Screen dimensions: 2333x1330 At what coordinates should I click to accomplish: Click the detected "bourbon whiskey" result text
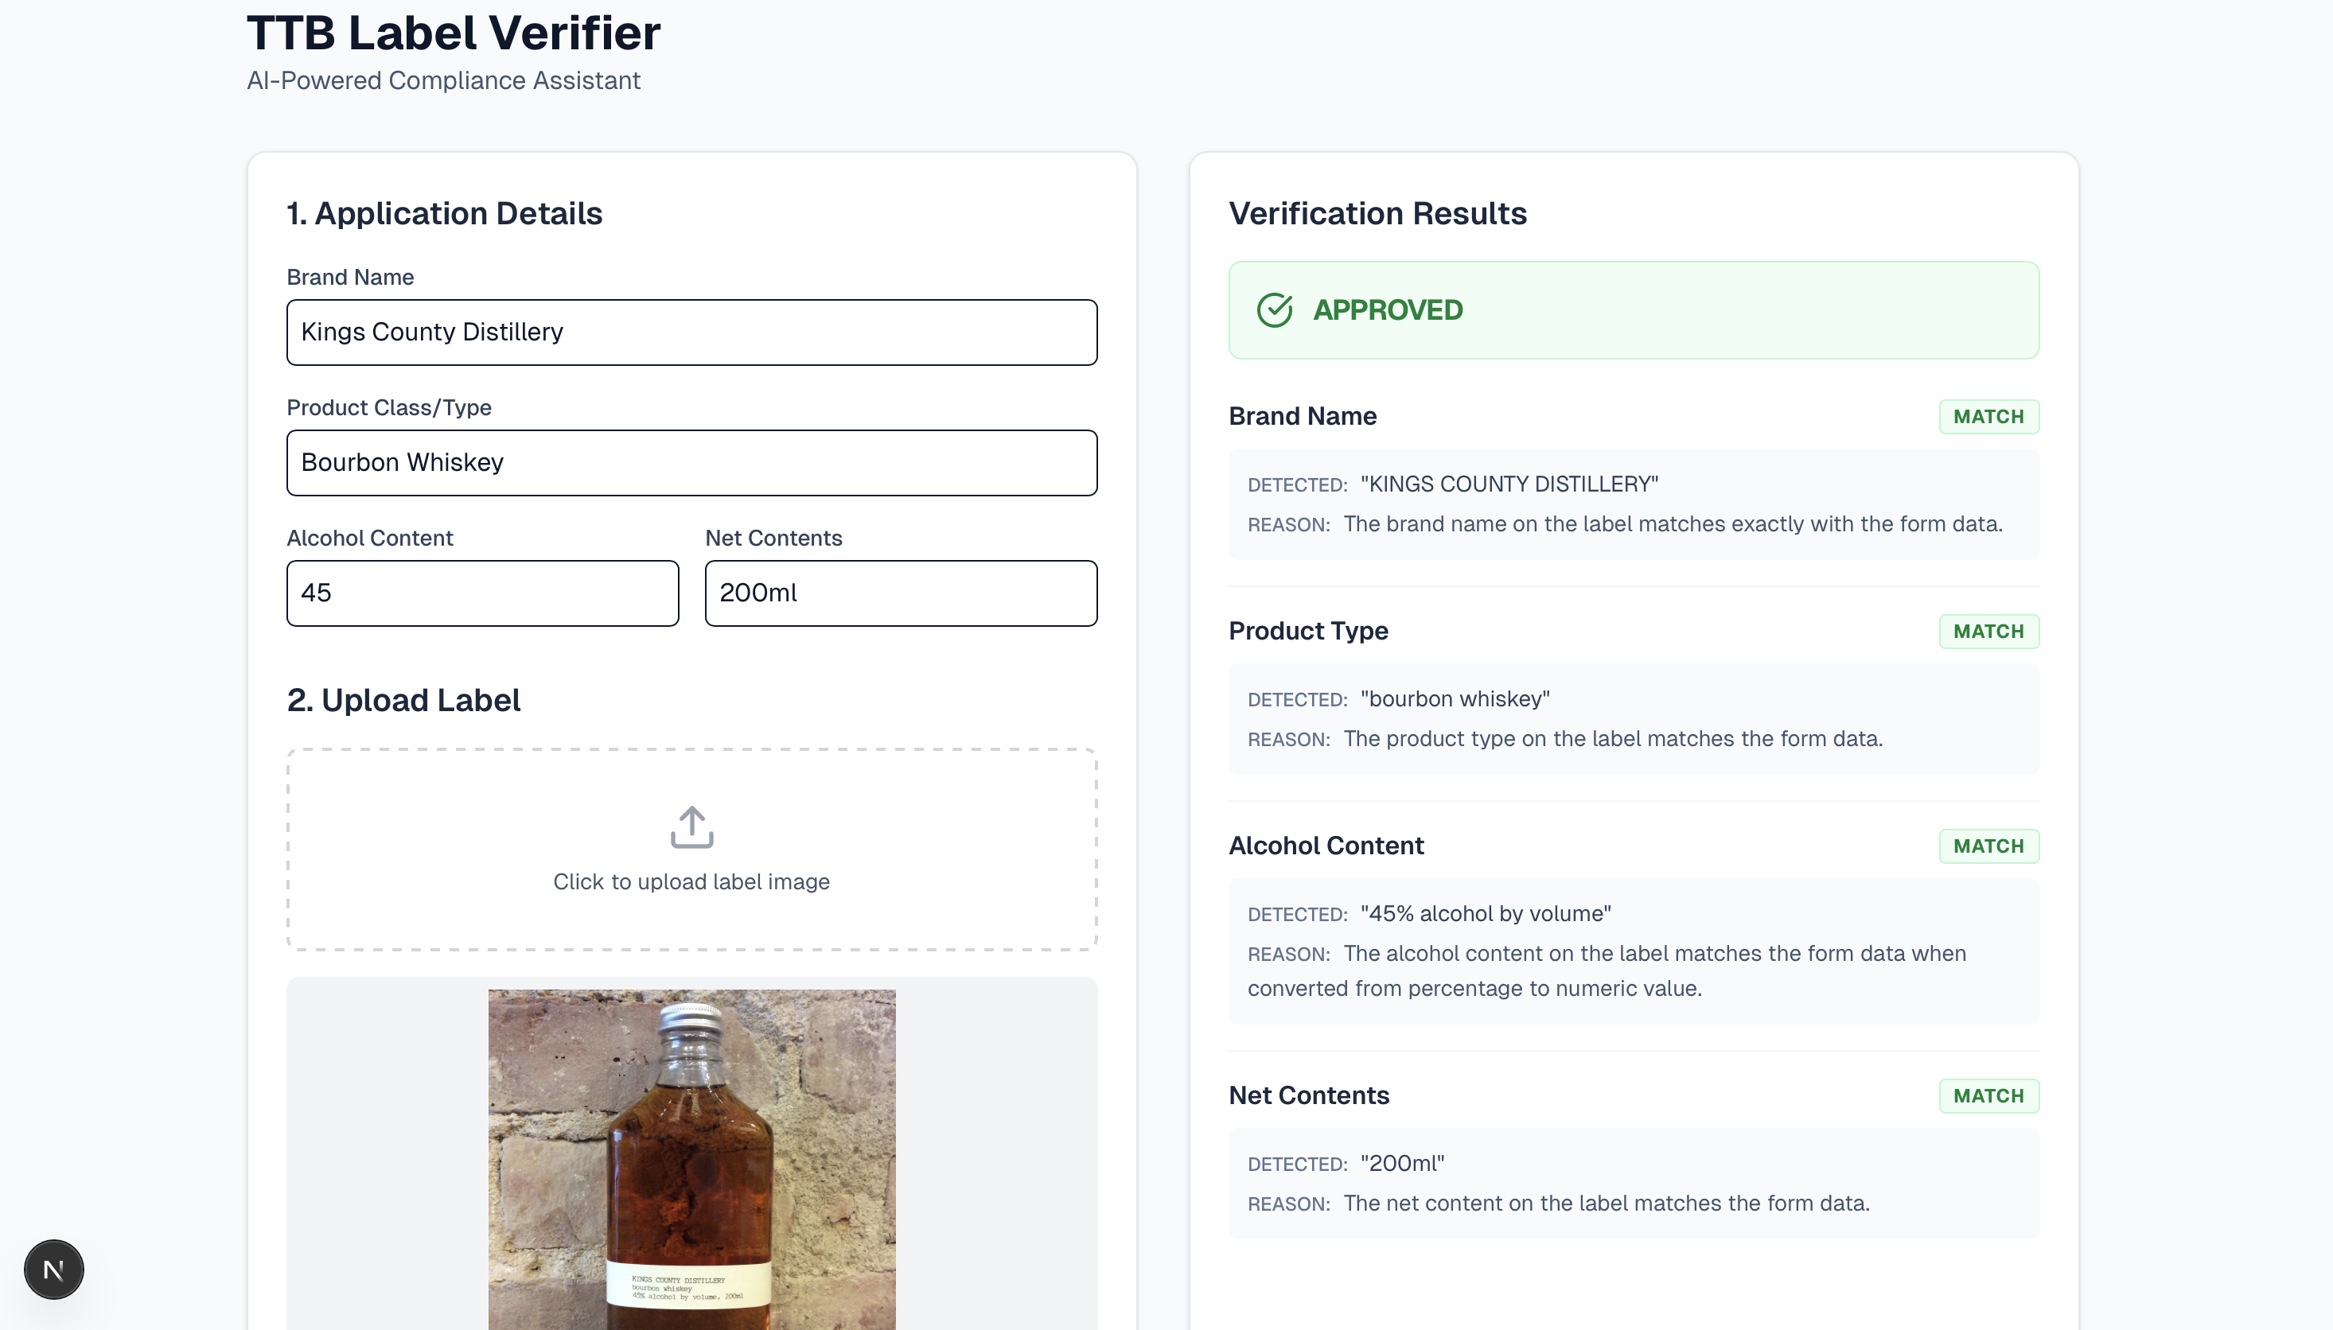tap(1455, 698)
